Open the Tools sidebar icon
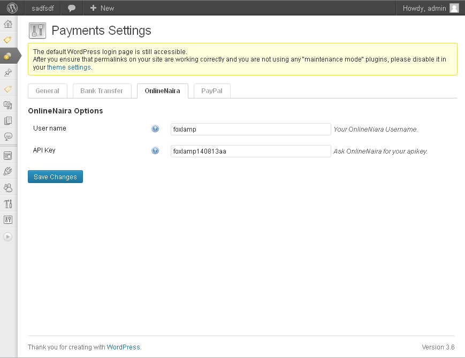The image size is (465, 358). 8,204
